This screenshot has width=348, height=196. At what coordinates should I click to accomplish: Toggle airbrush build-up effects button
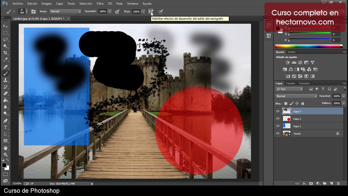point(151,11)
